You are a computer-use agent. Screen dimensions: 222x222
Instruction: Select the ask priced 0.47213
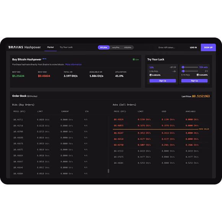(x=119, y=151)
